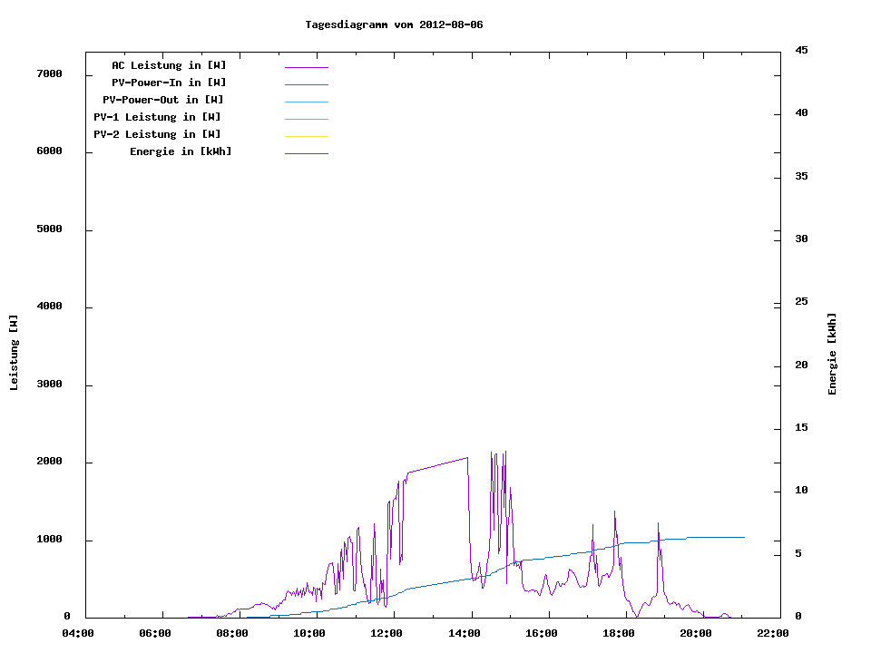
Task: Click the 7000 tick label on the power axis
Action: point(48,73)
